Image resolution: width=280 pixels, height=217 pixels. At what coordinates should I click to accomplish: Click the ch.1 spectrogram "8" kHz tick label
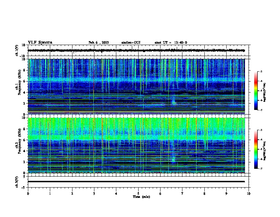[x=24, y=70]
